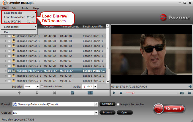193x122 pixels.
Task: Expand the Escape Plan>1_1 row
Action: 6,36
